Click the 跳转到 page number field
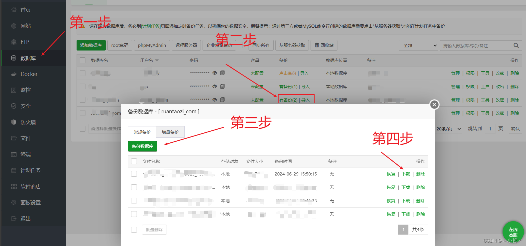Screen dimensions: 526x246 [490, 129]
